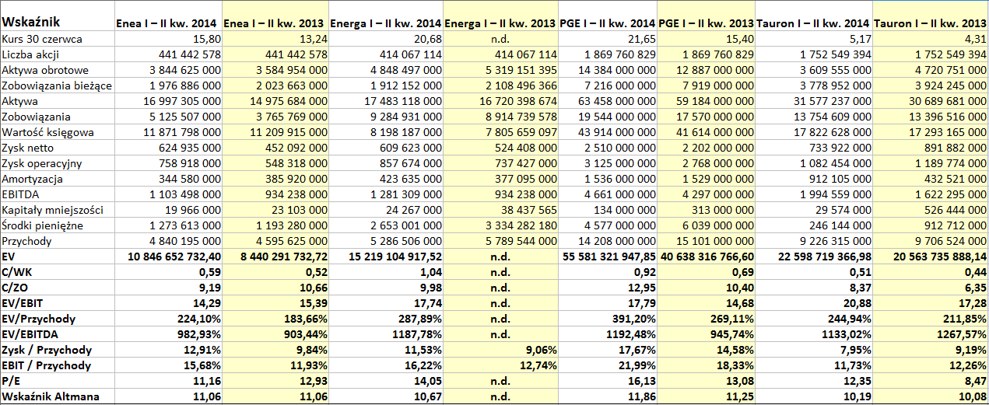This screenshot has width=989, height=405.
Task: Click cell with value 1 189 774 000
Action: coord(931,163)
